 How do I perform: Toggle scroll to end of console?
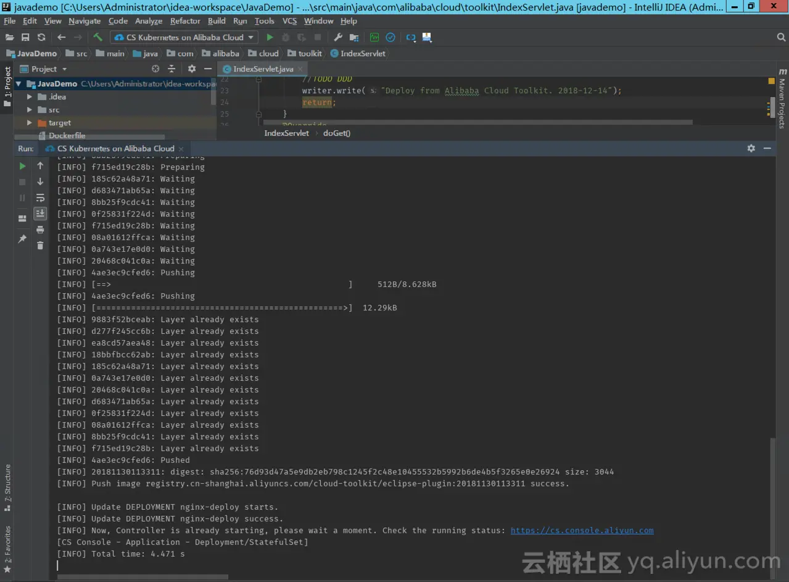(x=40, y=214)
